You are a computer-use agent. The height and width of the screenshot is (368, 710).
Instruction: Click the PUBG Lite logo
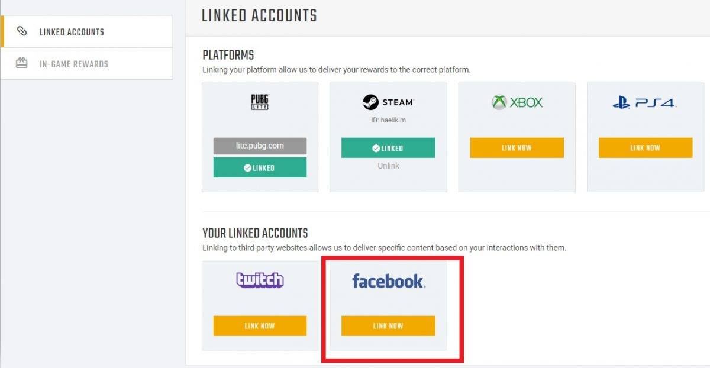point(260,102)
